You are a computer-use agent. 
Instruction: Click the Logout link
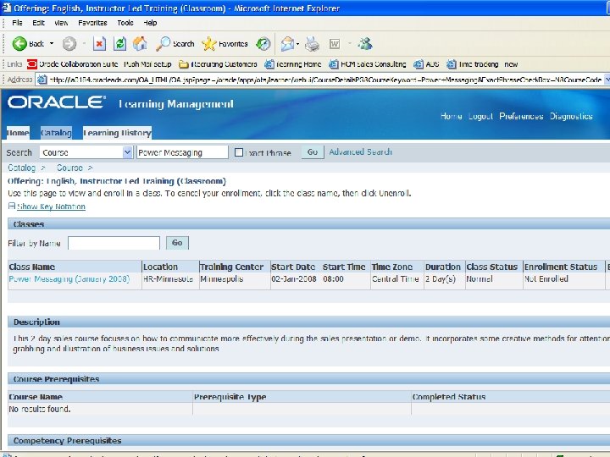click(480, 116)
